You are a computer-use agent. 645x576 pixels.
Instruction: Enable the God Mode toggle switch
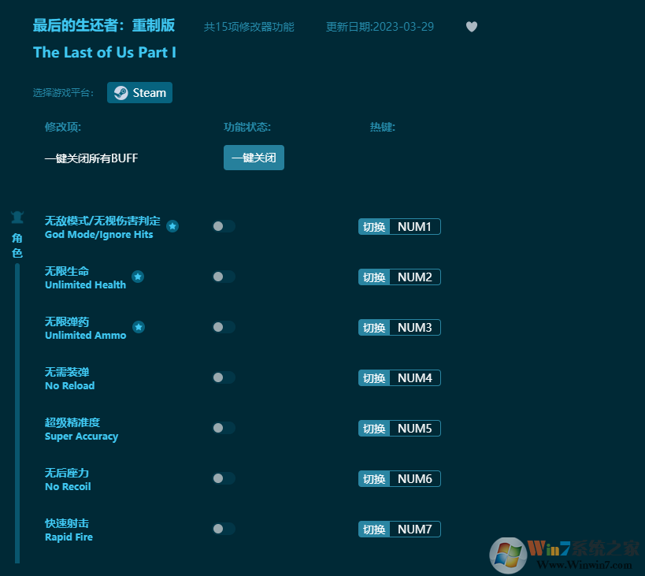(x=224, y=226)
